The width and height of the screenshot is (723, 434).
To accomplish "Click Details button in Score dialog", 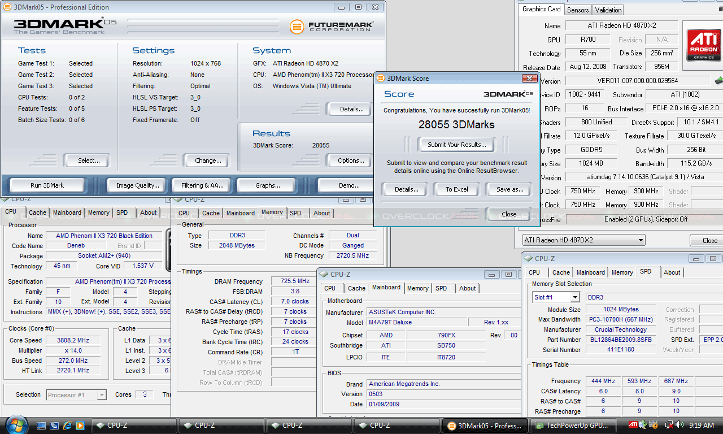I will click(406, 189).
